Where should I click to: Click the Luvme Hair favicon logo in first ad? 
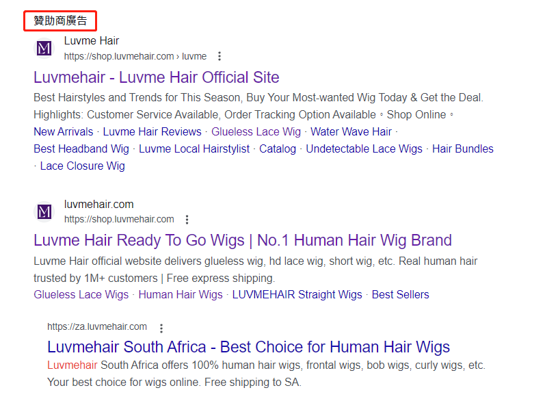coord(44,48)
